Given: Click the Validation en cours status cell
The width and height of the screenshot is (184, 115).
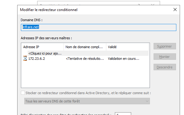Looking at the screenshot, I should pyautogui.click(x=123, y=59).
